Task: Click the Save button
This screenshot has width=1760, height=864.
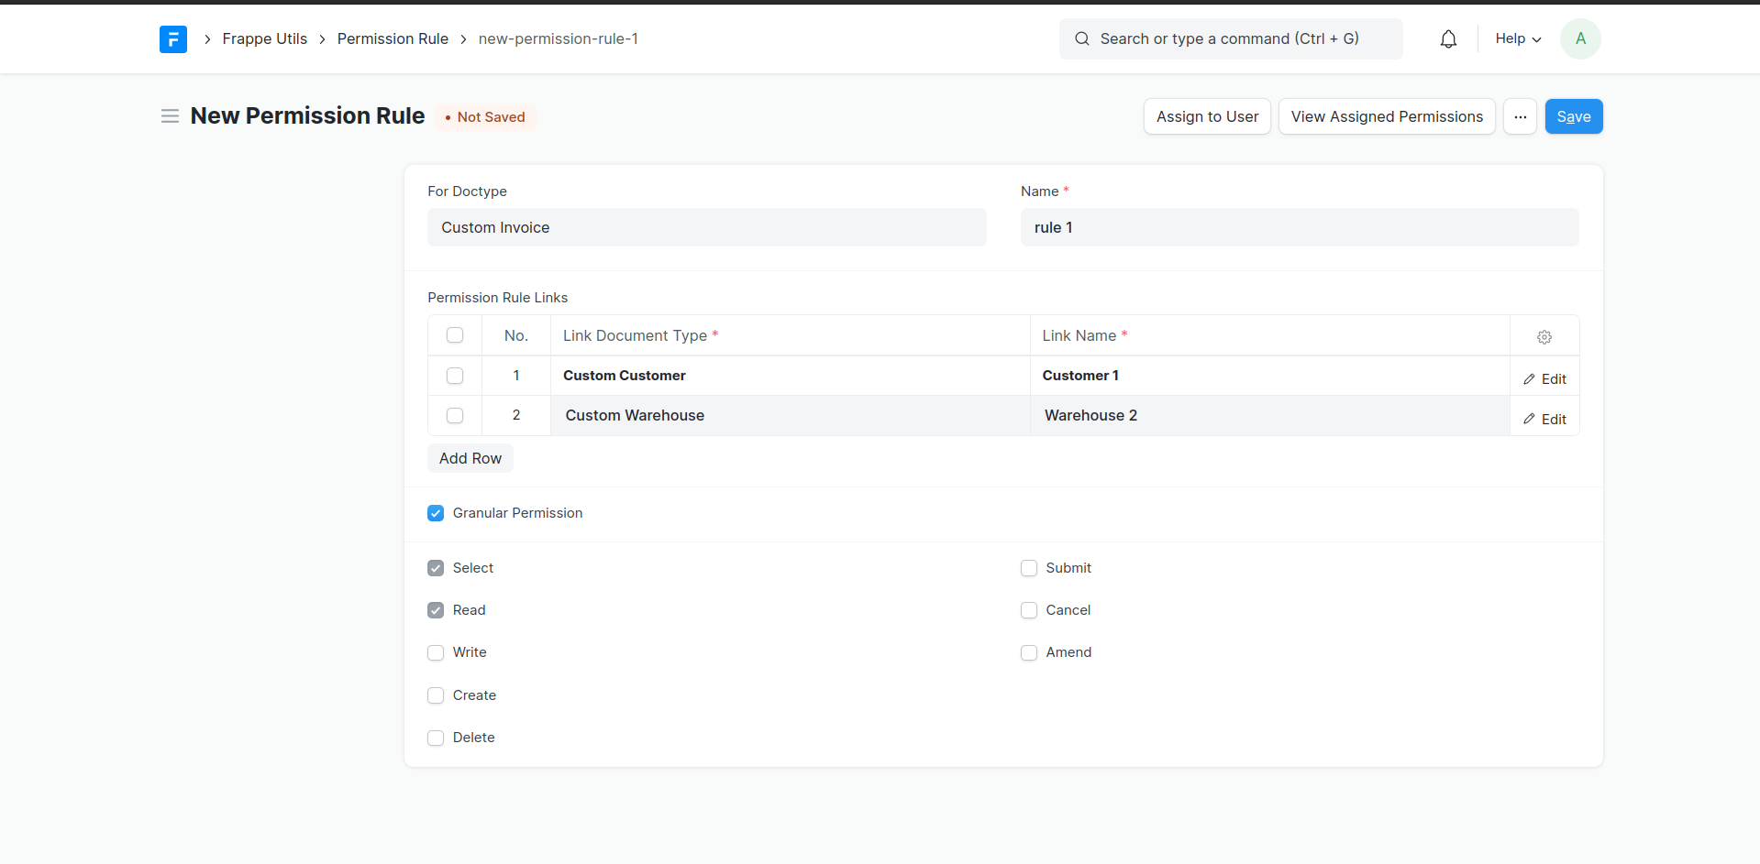Action: [x=1573, y=116]
